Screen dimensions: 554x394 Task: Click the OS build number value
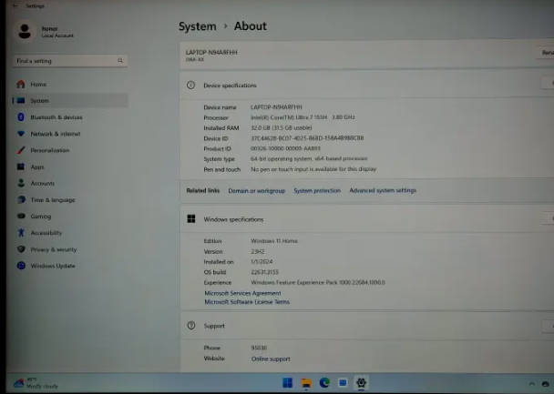(x=264, y=272)
